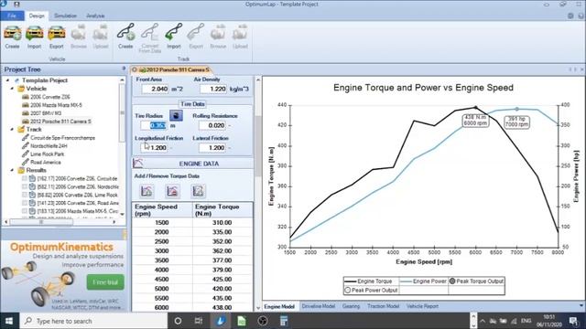586x329 pixels.
Task: Open the Traction Model tab
Action: click(383, 306)
